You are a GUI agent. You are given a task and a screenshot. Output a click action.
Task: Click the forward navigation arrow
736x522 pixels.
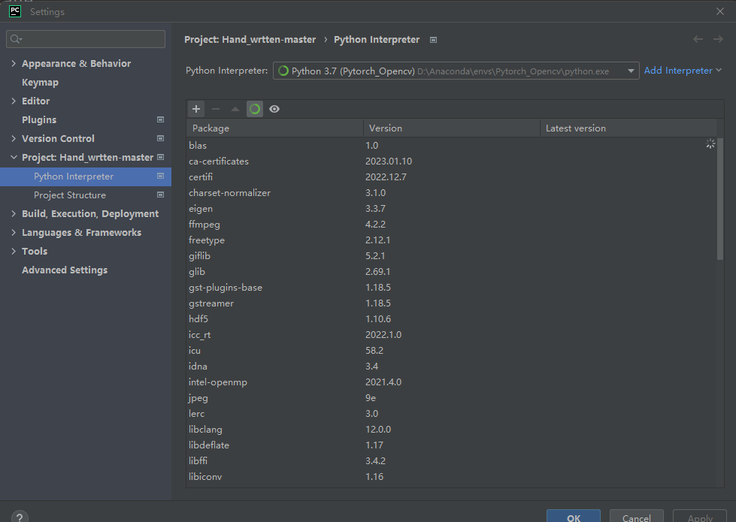718,39
